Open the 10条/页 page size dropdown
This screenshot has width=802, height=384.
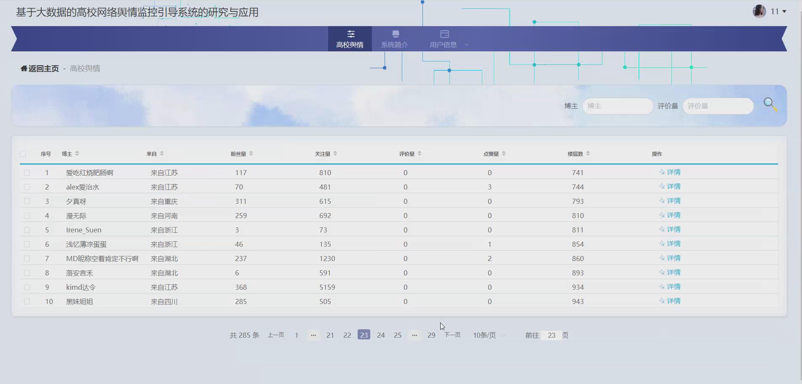pyautogui.click(x=487, y=335)
